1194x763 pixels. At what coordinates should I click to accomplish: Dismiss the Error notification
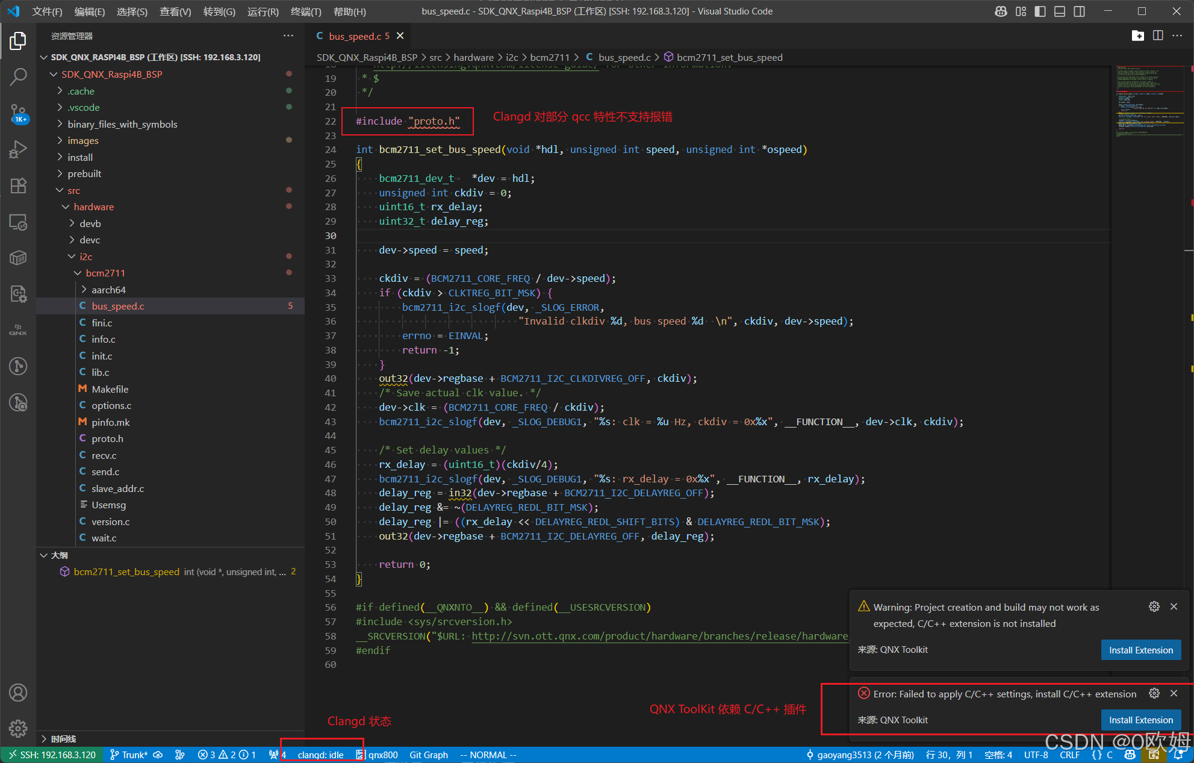1174,693
